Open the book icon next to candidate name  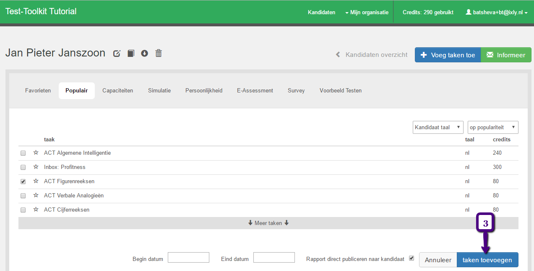pyautogui.click(x=131, y=54)
